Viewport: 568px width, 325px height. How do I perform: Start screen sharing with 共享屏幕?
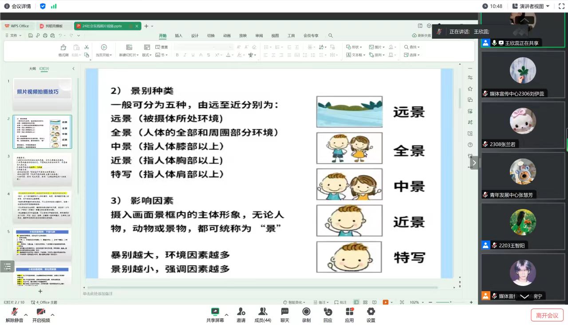[x=215, y=315]
